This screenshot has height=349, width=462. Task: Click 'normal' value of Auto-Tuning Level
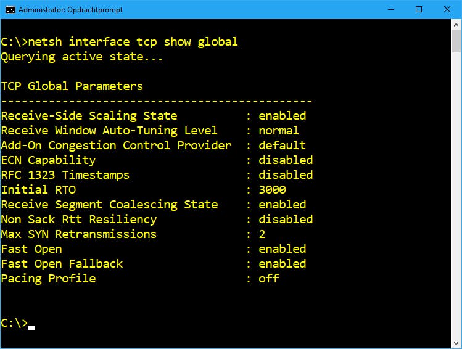pyautogui.click(x=278, y=131)
